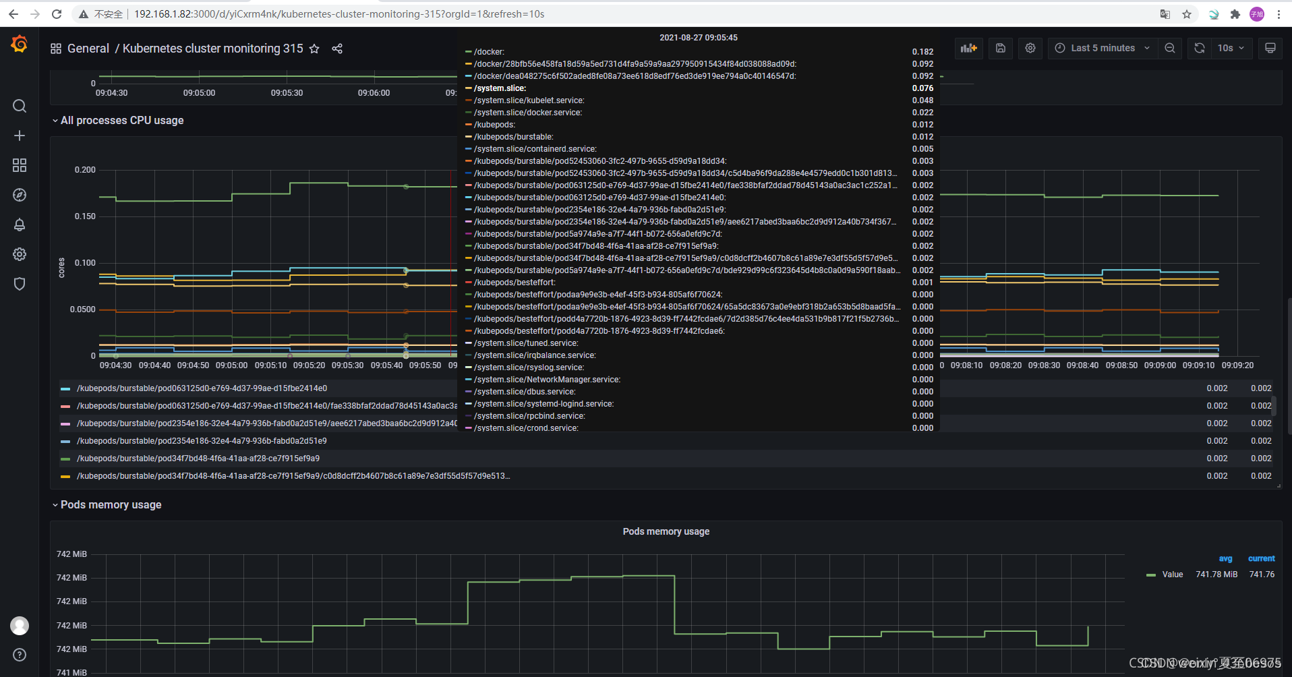Zoom out the time range
Screen dimensions: 1292x677
[1170, 48]
